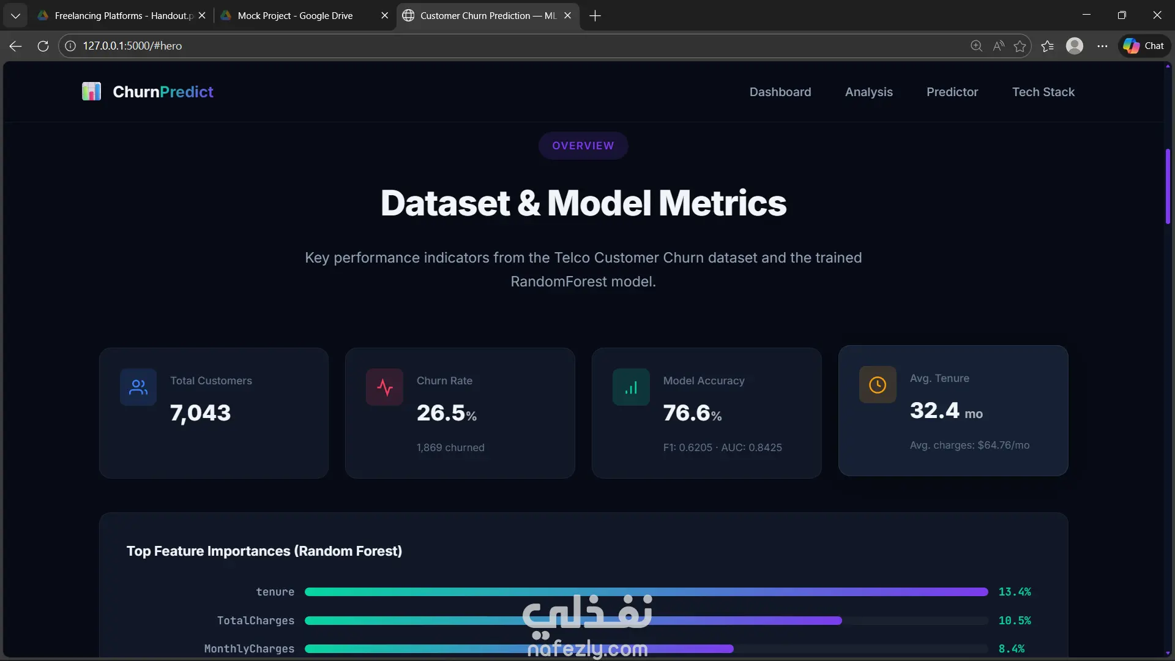Expand the tab search dropdown arrow

point(15,15)
